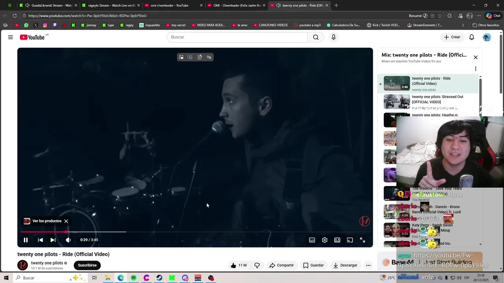Seek on the red video progress bar
This screenshot has width=504, height=283.
pos(195,232)
